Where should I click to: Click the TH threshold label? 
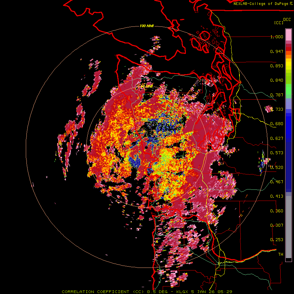pyautogui.click(x=281, y=254)
